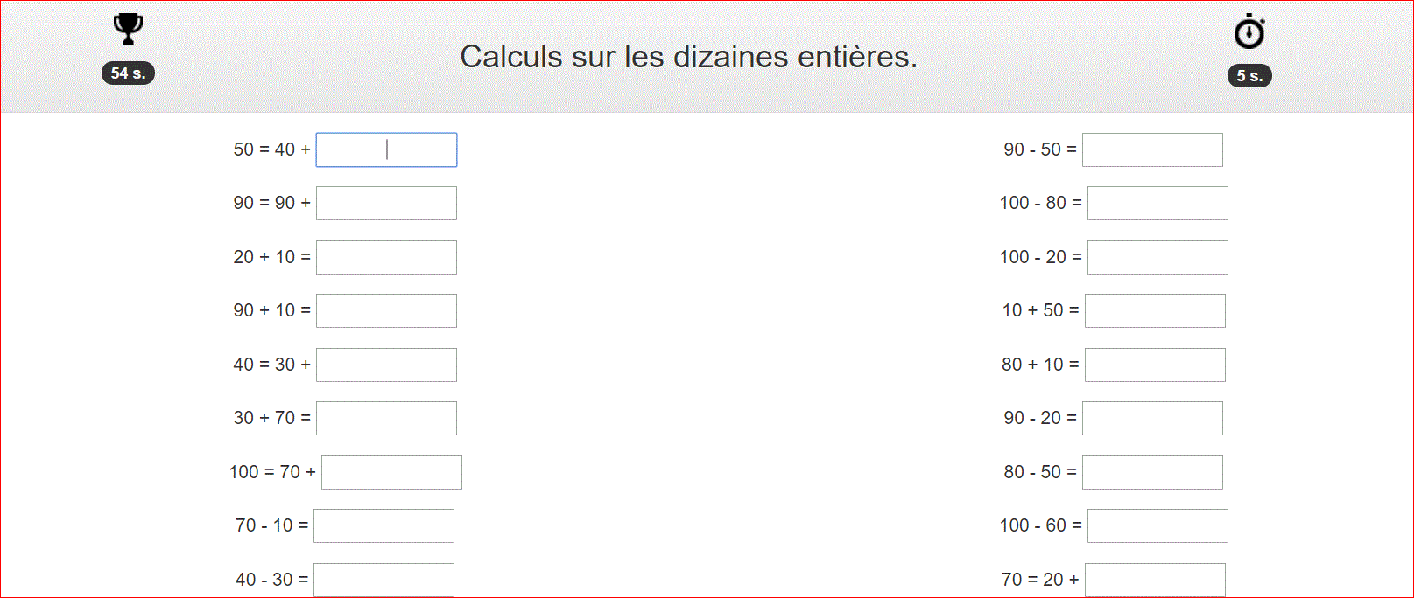The height and width of the screenshot is (598, 1414).
Task: Select the input for 80 + 10 =
Action: point(1155,365)
